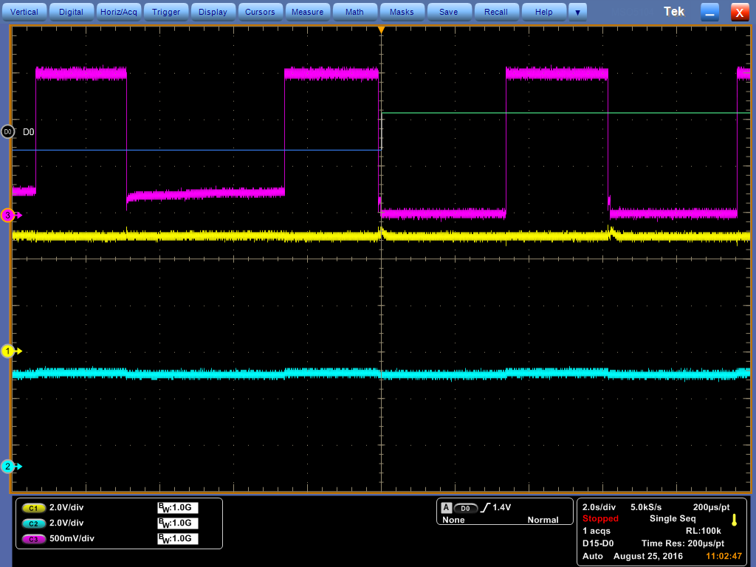
Task: Click the orange trigger position marker
Action: click(x=381, y=30)
